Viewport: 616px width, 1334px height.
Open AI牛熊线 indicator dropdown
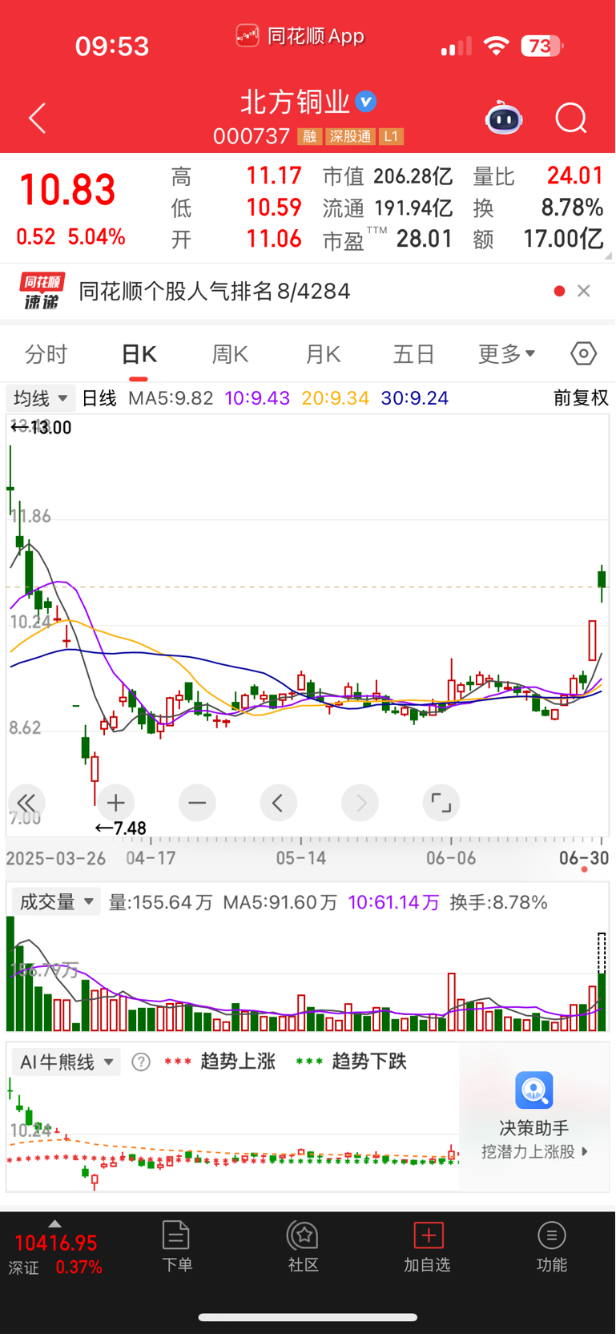pyautogui.click(x=66, y=1062)
